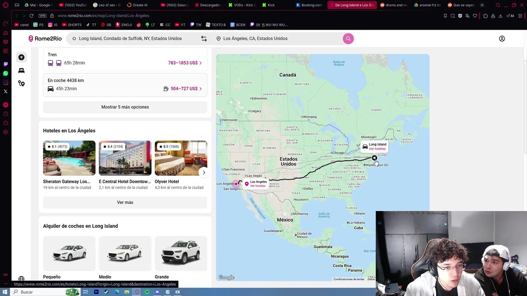
Task: Open the Olyver Hotel thumbnail
Action: 181,158
